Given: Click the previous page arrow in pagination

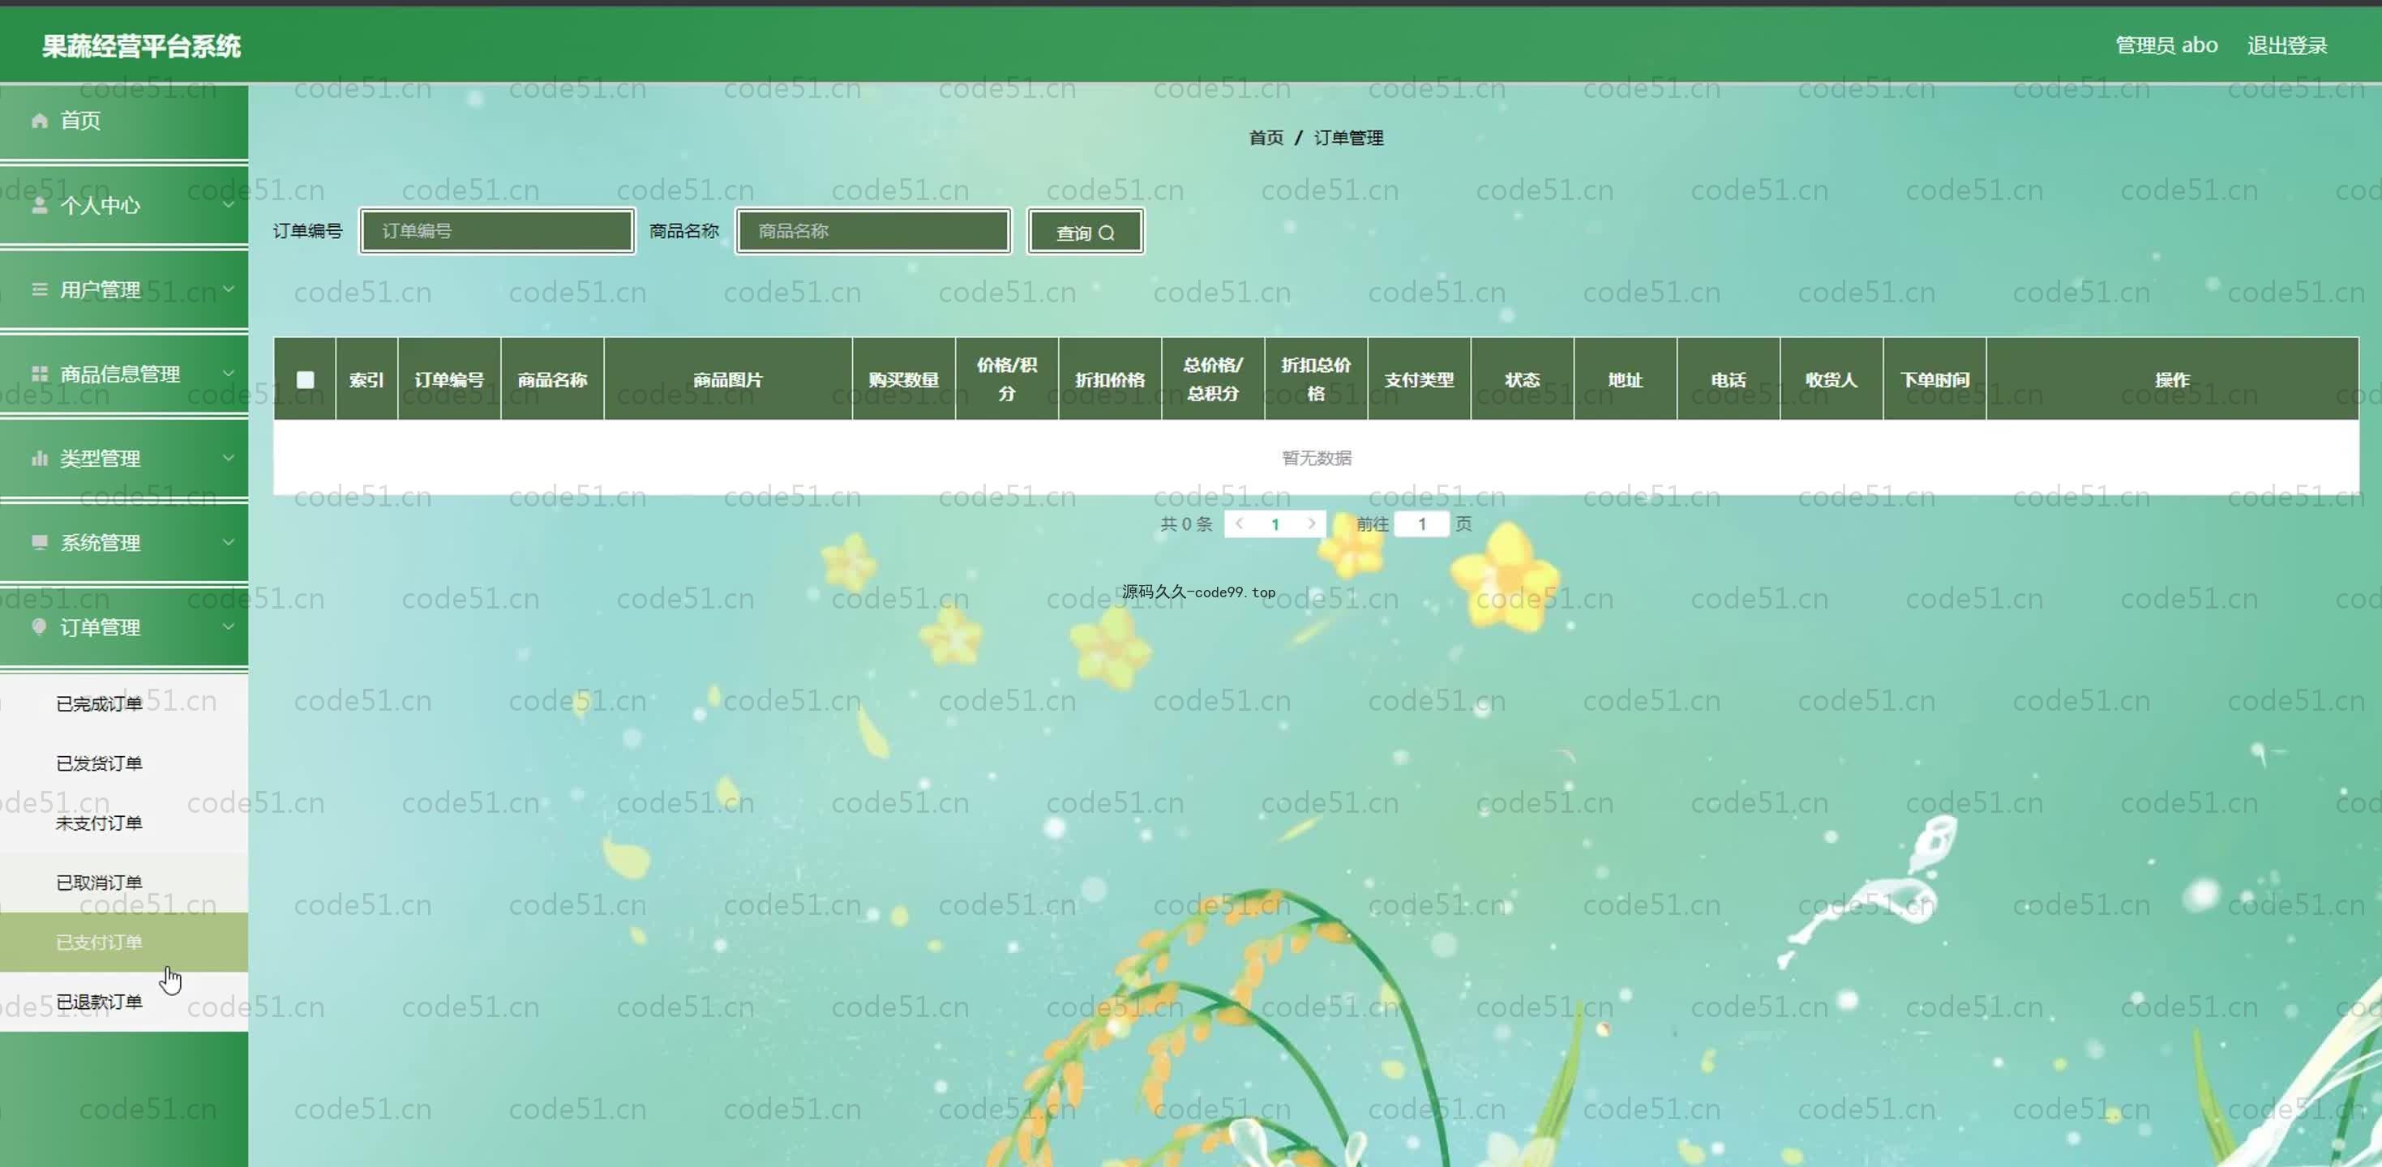Looking at the screenshot, I should [x=1239, y=524].
